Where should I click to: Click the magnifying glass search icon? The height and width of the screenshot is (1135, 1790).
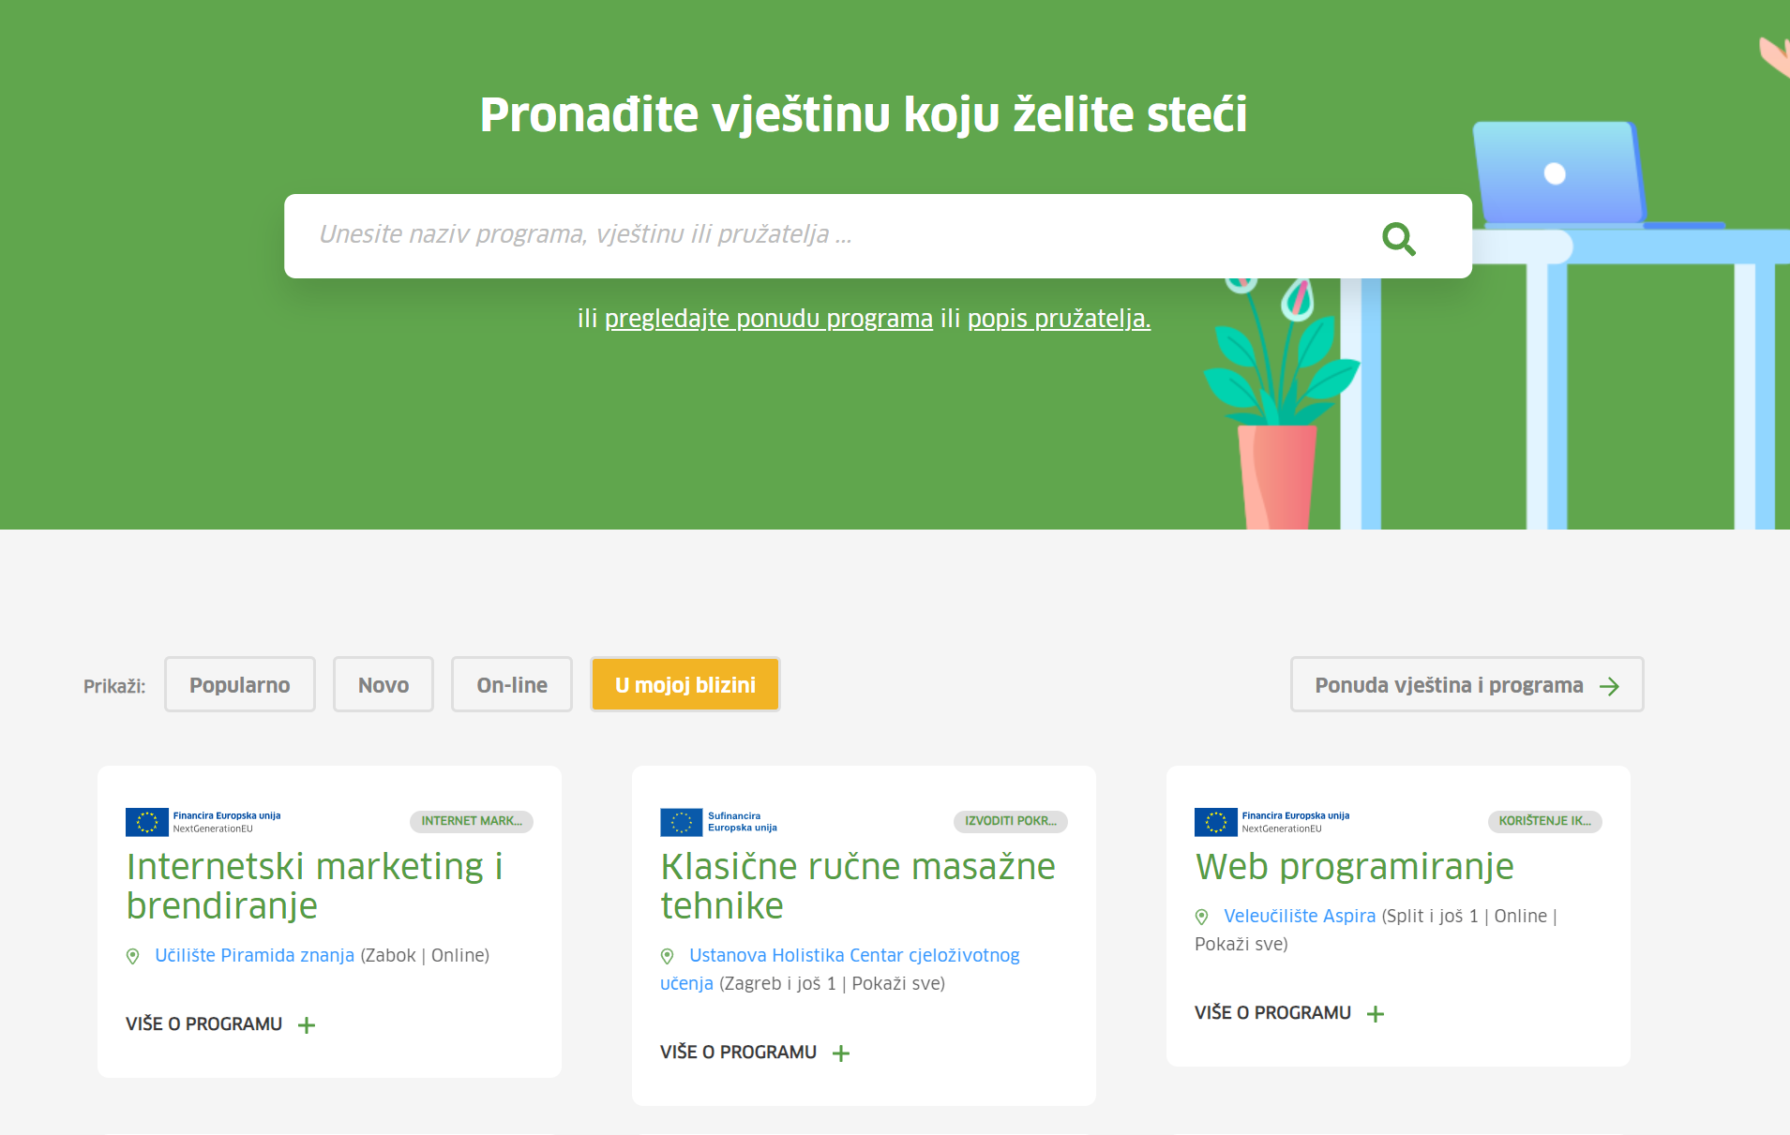(x=1398, y=238)
